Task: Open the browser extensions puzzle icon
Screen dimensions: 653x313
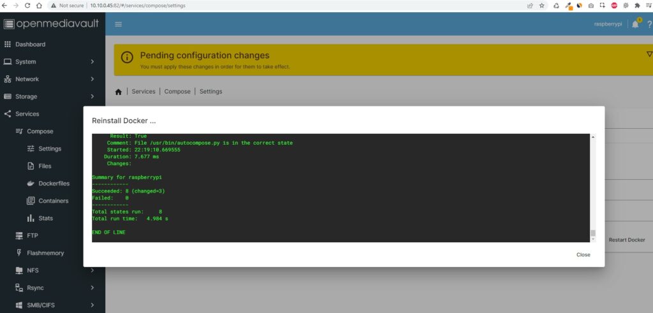Action: coord(637,6)
